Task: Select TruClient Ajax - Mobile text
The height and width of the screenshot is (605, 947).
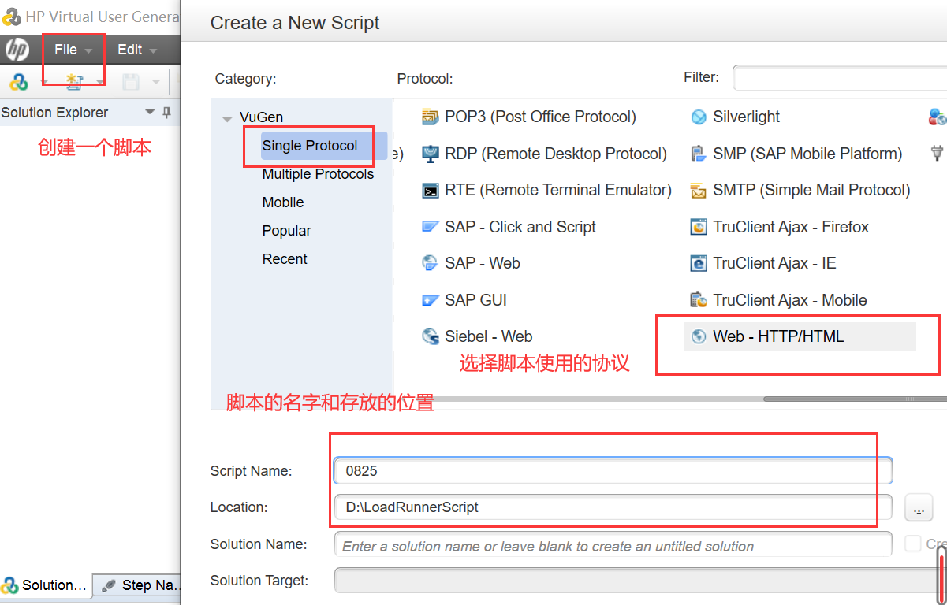Action: coord(790,300)
